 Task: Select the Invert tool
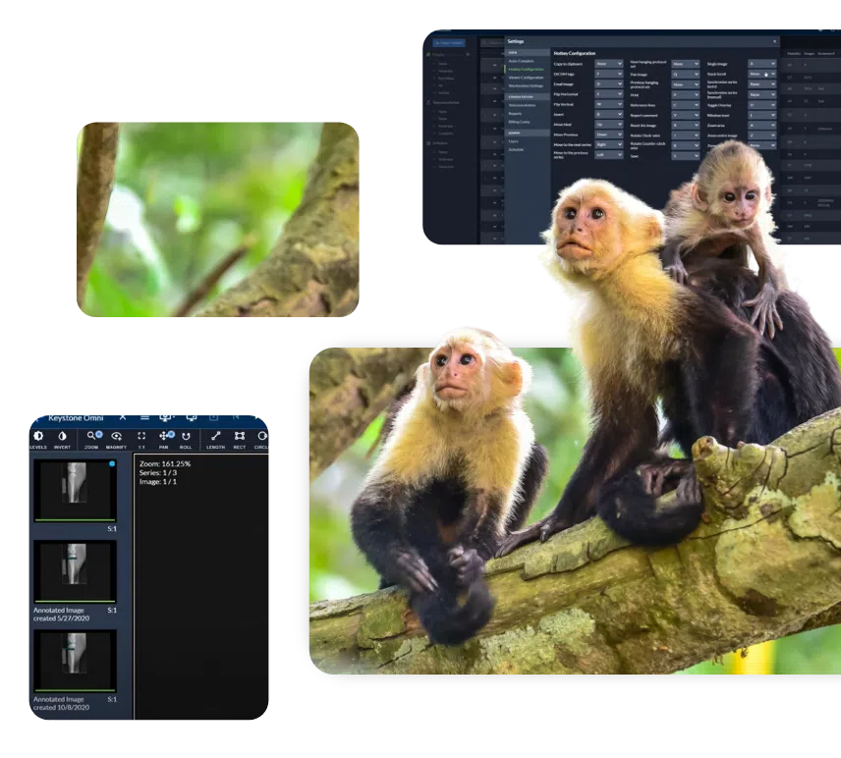[62, 438]
